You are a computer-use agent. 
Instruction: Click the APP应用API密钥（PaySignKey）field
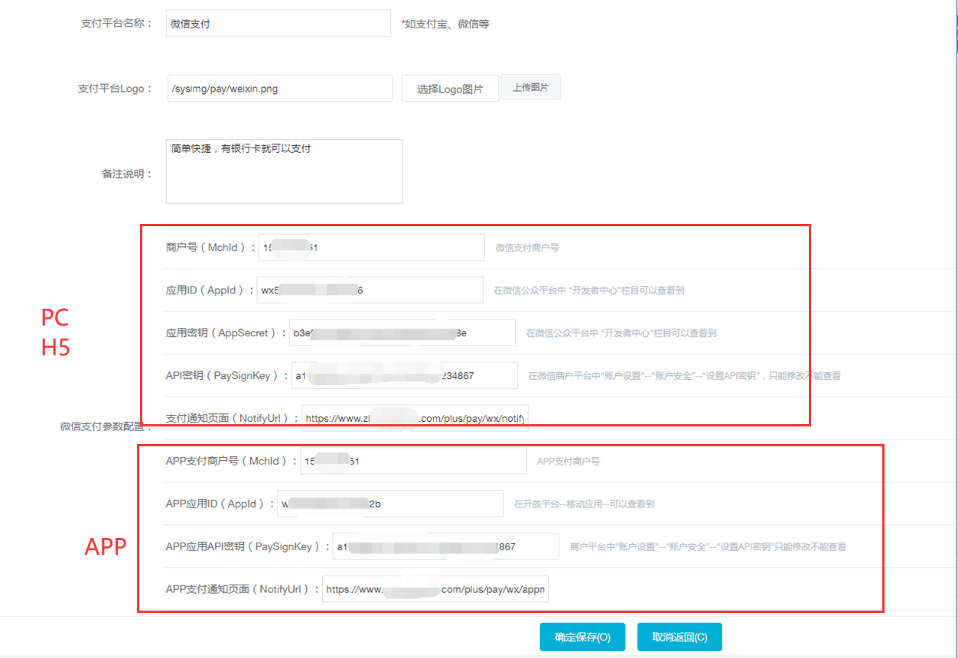(x=445, y=547)
